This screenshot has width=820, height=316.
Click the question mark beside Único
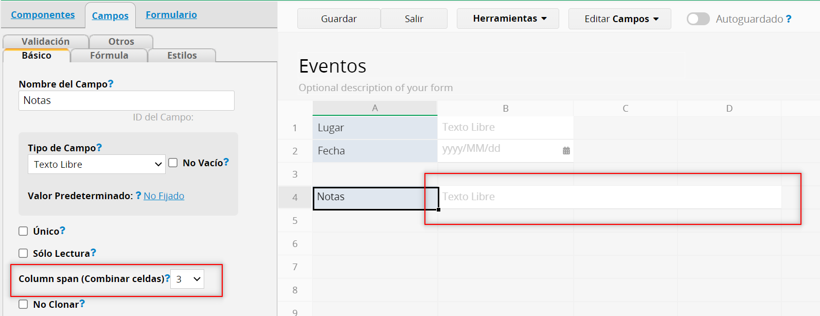pos(63,230)
